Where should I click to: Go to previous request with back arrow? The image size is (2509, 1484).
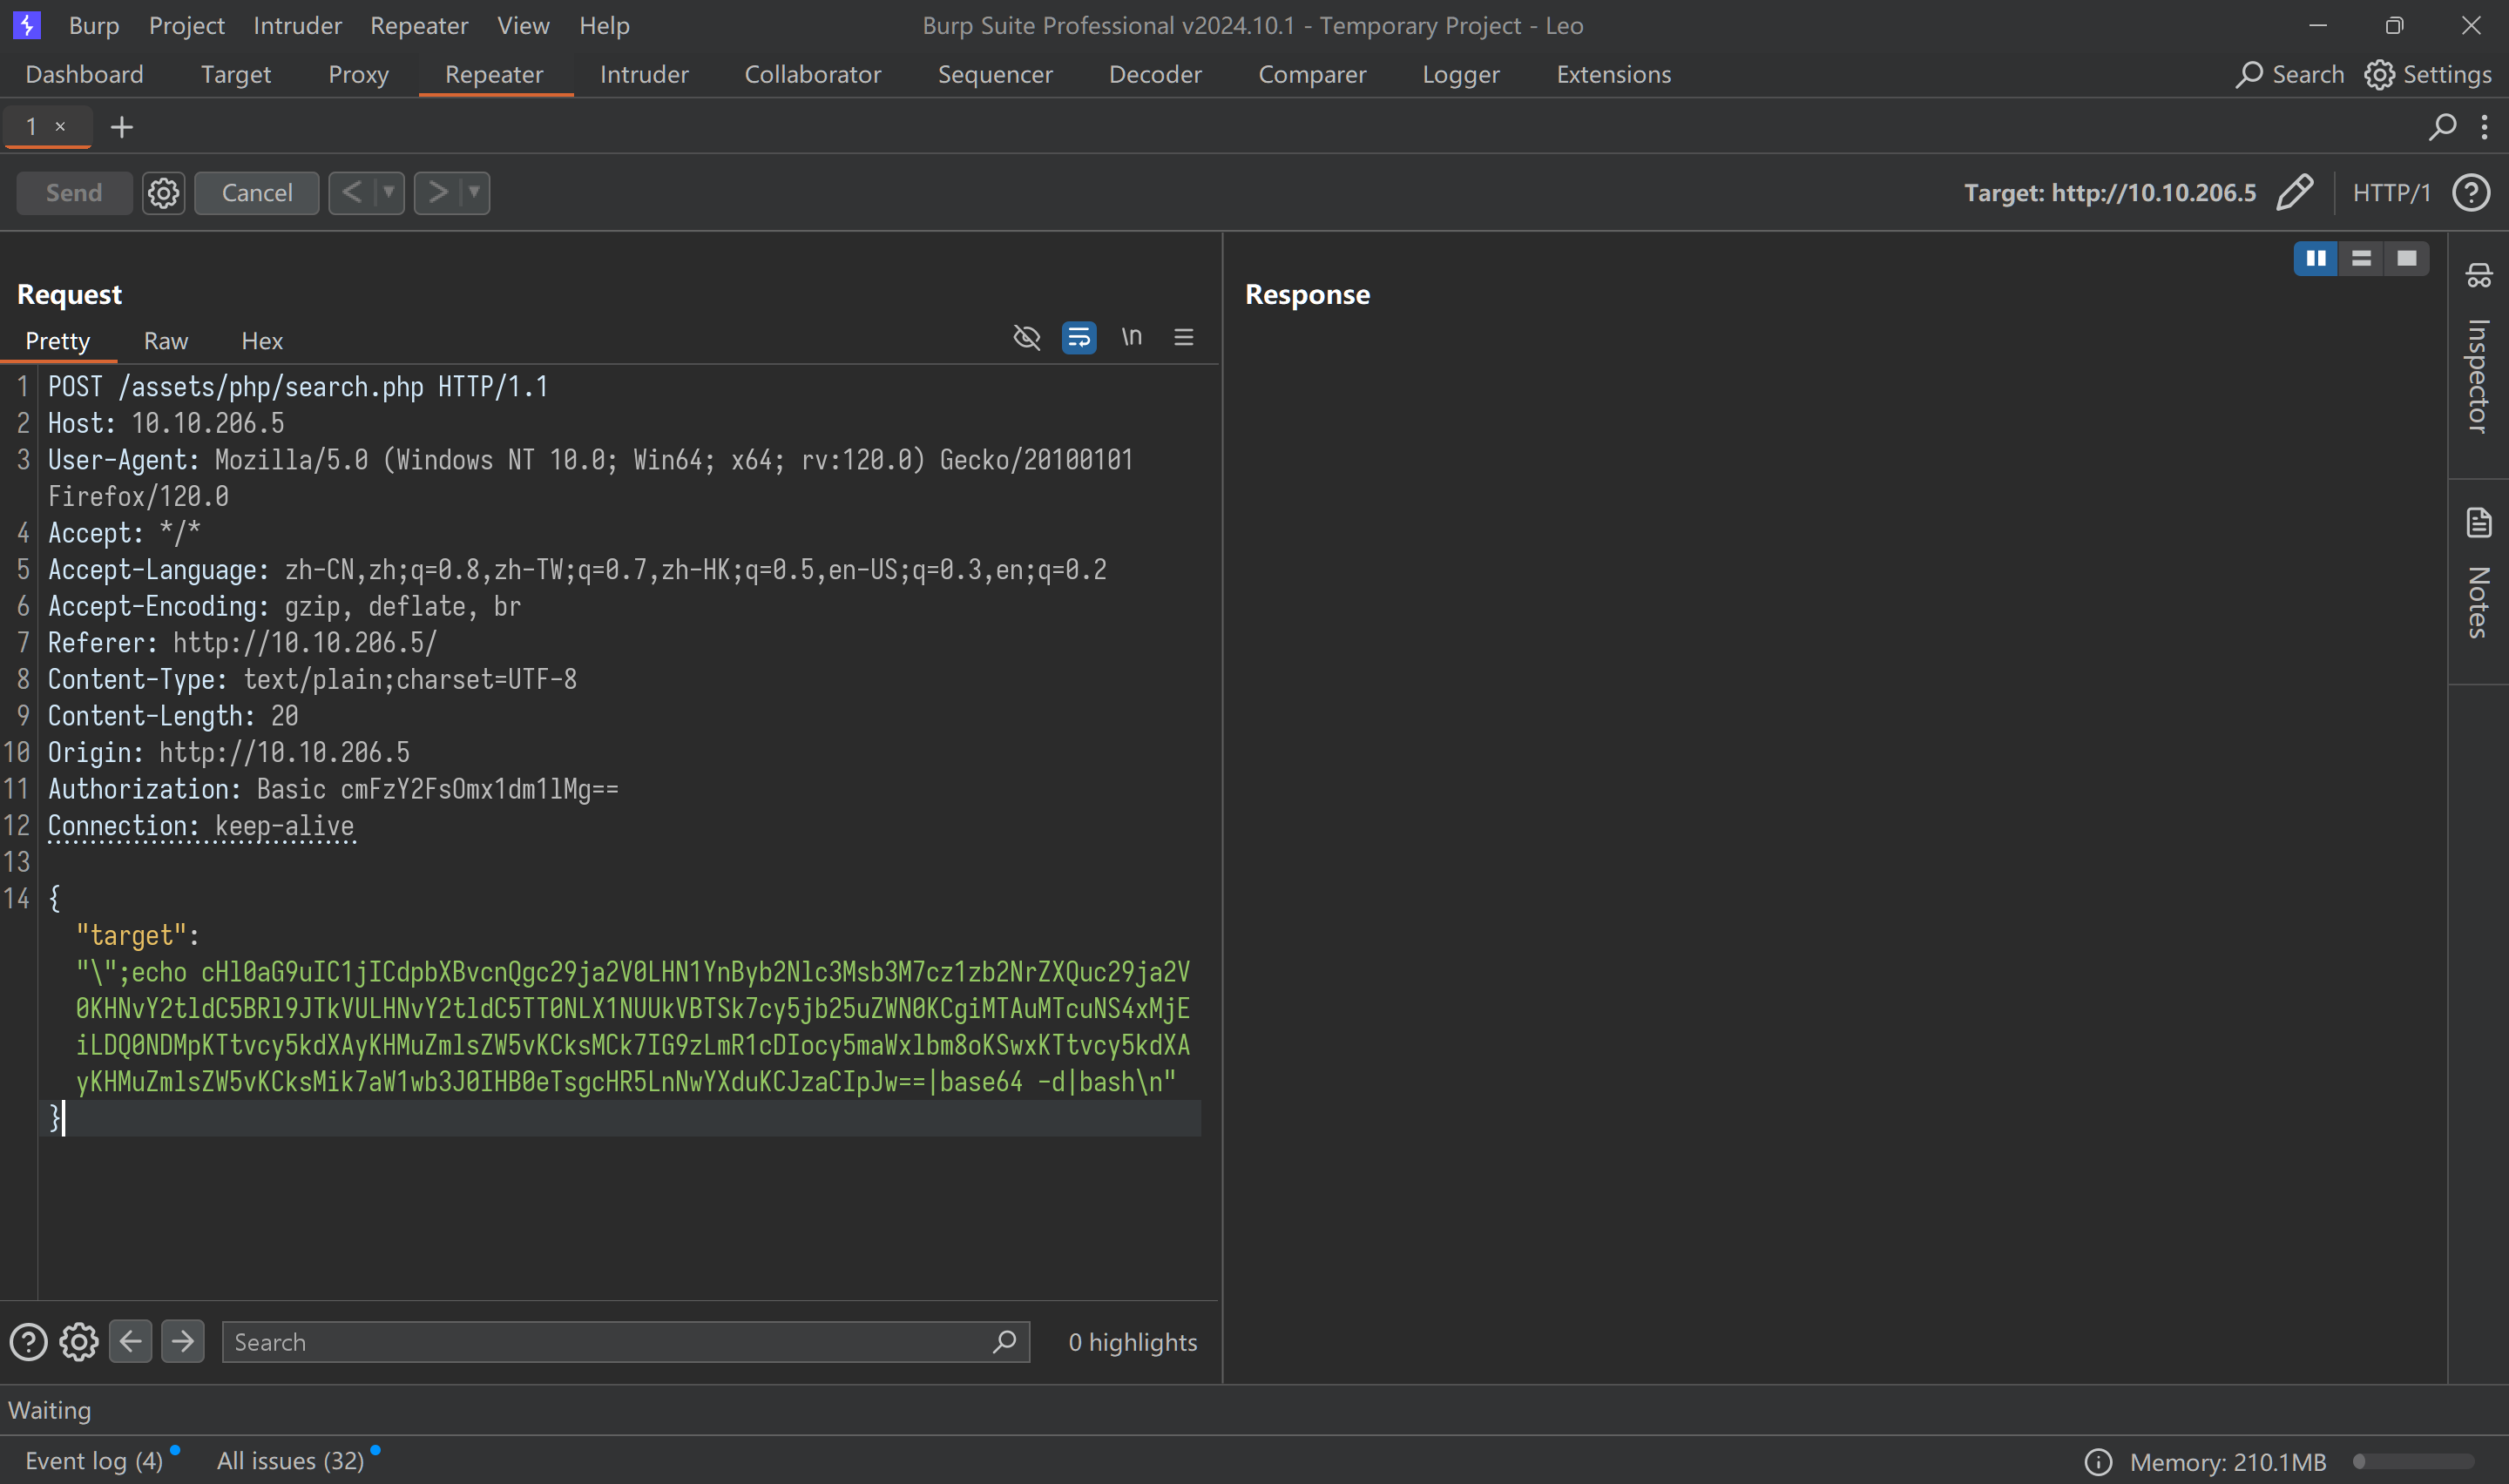[x=351, y=192]
